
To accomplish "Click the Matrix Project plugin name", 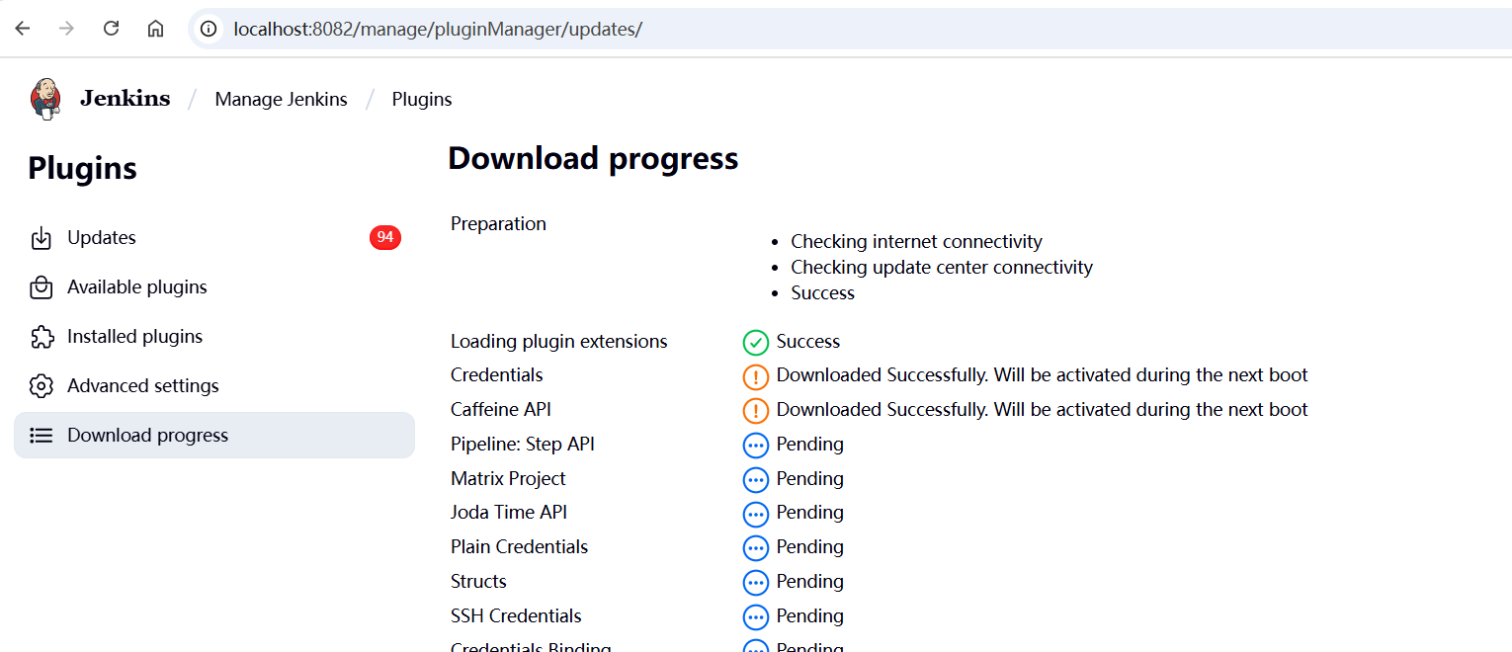I will pos(508,478).
